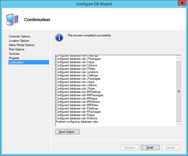
Task: Select Computer Options step in sidebar
Action: click(20, 36)
